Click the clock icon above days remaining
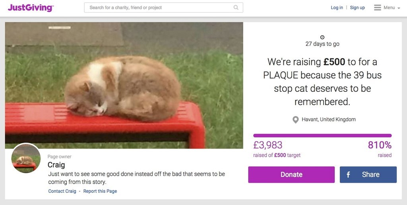The width and height of the screenshot is (407, 205). tap(322, 37)
